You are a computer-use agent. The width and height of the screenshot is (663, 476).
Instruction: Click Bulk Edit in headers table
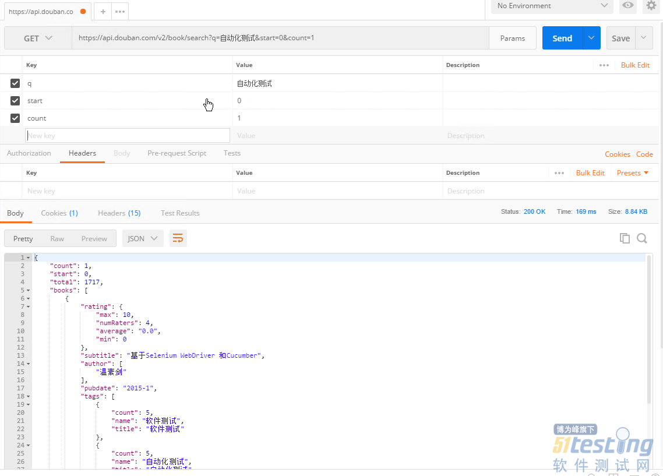pyautogui.click(x=590, y=173)
